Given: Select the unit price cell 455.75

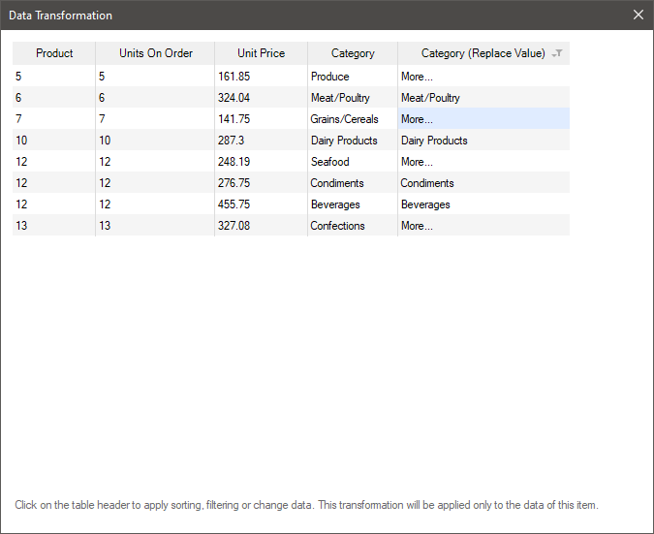Looking at the screenshot, I should coord(234,204).
